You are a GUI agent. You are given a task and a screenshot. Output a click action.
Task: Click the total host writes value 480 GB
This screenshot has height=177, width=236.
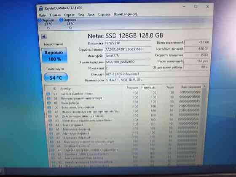pos(196,49)
